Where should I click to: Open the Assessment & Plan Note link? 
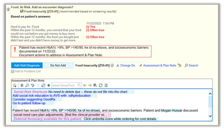(x=157, y=65)
